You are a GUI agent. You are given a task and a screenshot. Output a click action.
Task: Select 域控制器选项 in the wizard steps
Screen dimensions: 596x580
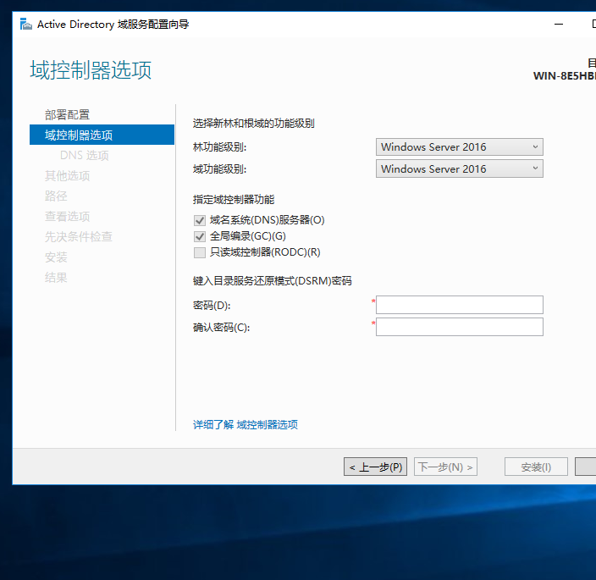pyautogui.click(x=102, y=135)
